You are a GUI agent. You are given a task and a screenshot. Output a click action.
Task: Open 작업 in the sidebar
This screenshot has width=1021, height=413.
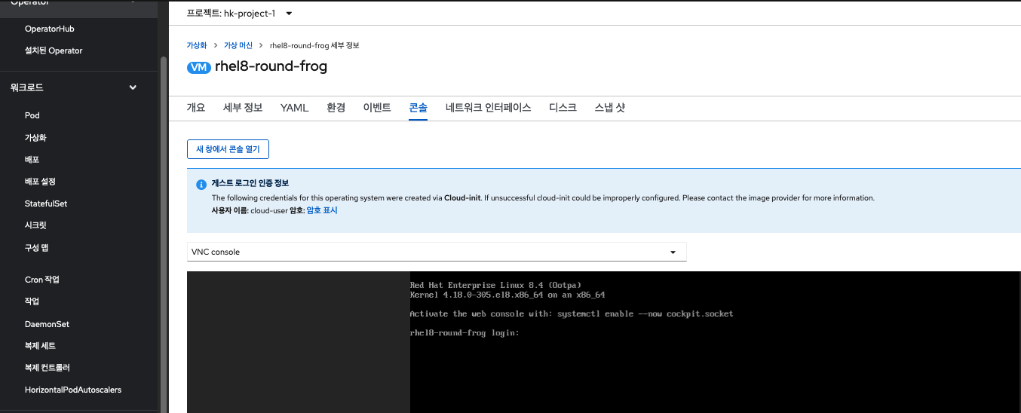click(x=32, y=301)
